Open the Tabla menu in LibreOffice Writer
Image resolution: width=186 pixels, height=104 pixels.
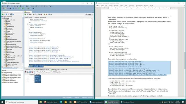tap(126, 6)
